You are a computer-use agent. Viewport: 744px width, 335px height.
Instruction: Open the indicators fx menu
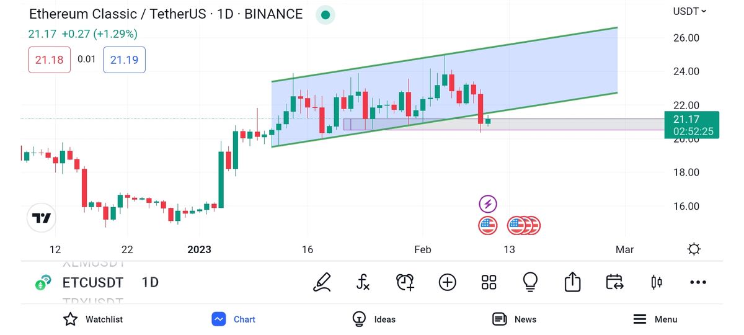[363, 282]
